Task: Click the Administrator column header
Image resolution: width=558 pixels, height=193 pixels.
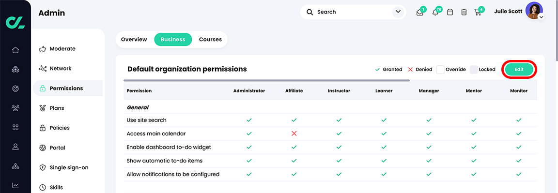Action: (249, 91)
